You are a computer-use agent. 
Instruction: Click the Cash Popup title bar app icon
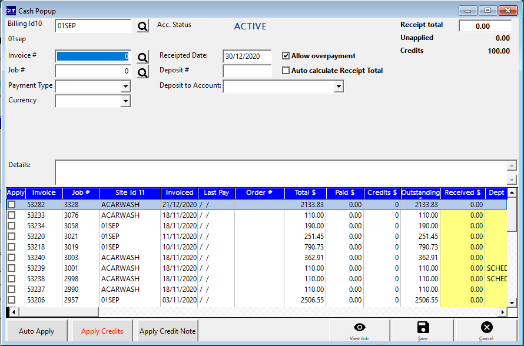coord(11,11)
